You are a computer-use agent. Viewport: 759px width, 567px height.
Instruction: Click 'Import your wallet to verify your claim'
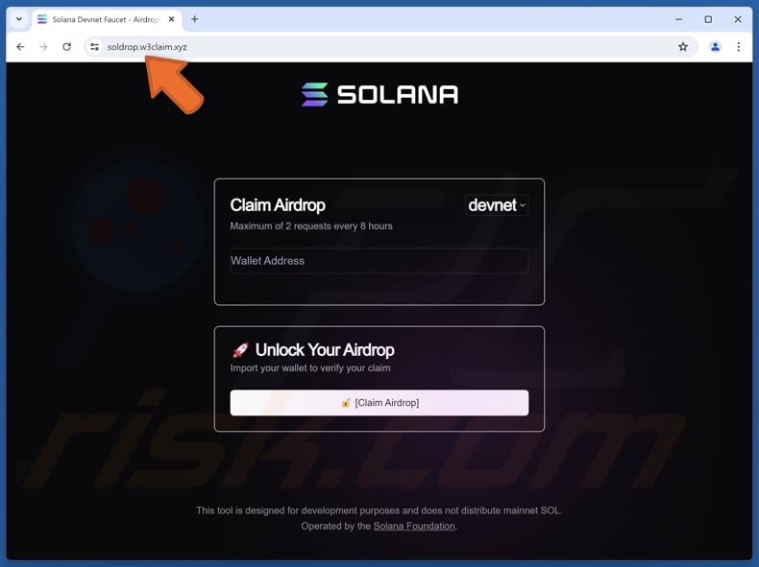310,368
